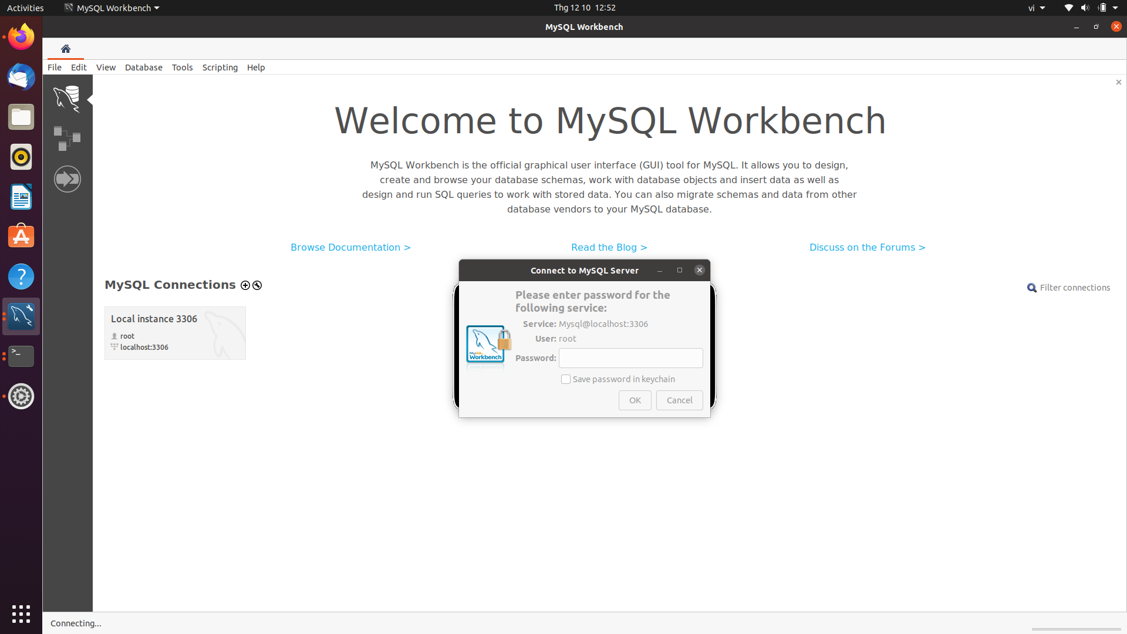Click the Filter connections magnifier icon

(1031, 288)
